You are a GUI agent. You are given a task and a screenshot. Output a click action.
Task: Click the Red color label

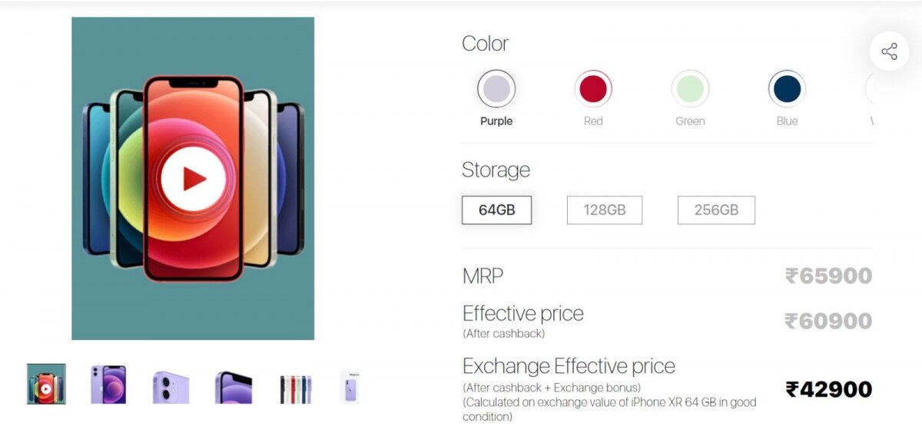[593, 121]
